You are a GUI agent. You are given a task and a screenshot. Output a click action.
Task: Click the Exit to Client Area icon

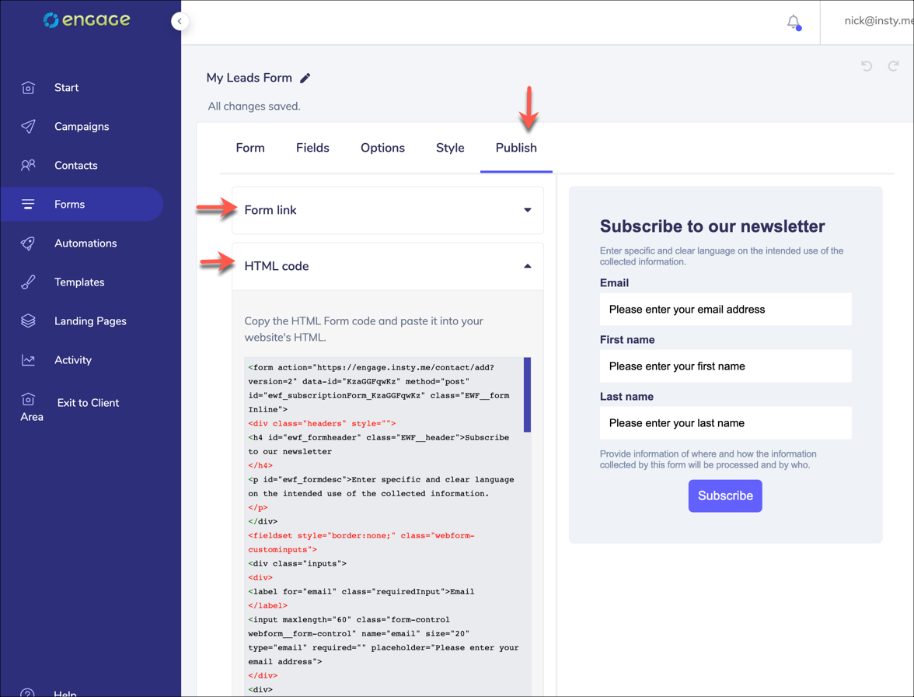coord(28,400)
